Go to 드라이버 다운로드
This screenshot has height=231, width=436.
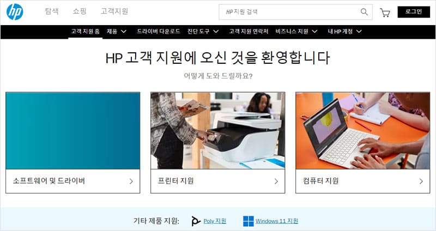159,32
